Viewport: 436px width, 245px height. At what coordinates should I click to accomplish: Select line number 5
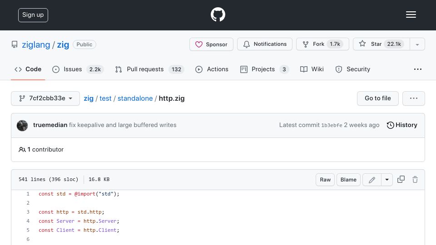pos(28,230)
